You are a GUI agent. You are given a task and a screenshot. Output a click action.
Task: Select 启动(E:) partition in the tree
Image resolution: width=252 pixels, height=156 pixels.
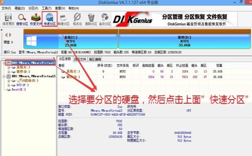27,81
